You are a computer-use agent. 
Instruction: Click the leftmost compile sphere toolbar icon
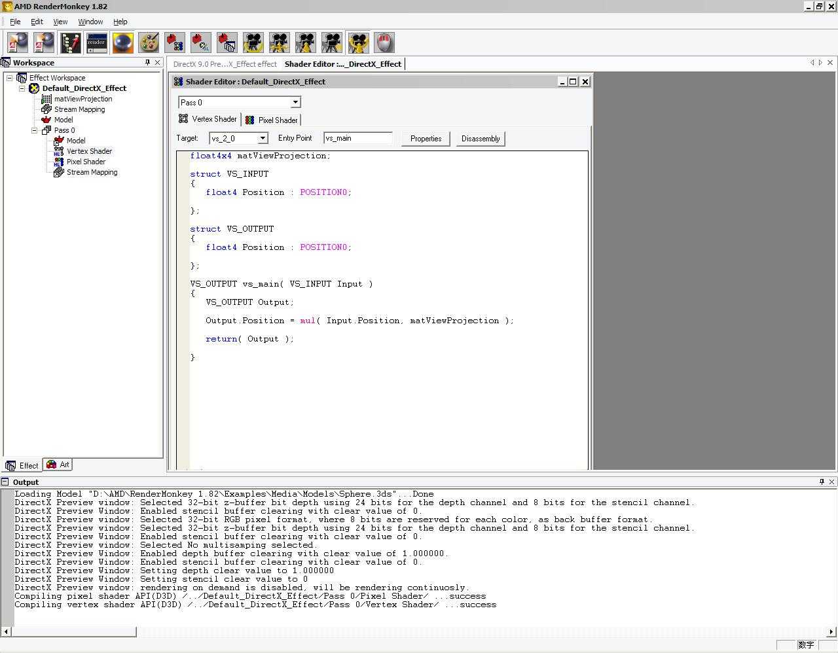[x=18, y=43]
